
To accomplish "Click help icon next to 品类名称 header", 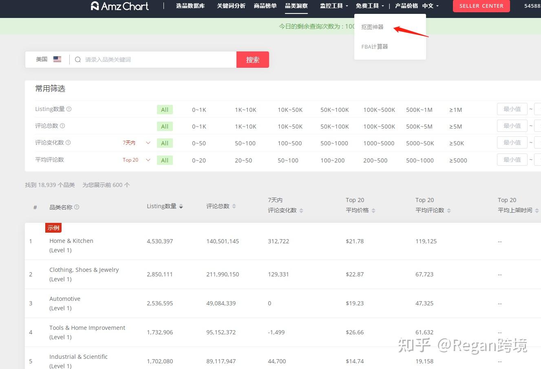I will [77, 207].
